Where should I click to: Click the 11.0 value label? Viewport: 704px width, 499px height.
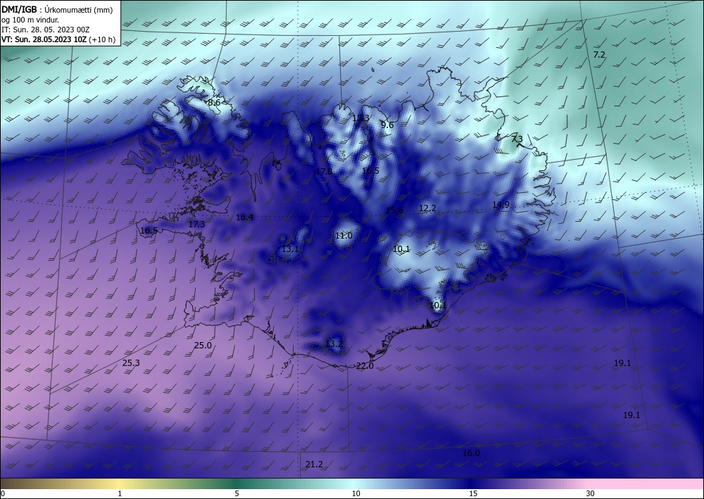pyautogui.click(x=344, y=236)
